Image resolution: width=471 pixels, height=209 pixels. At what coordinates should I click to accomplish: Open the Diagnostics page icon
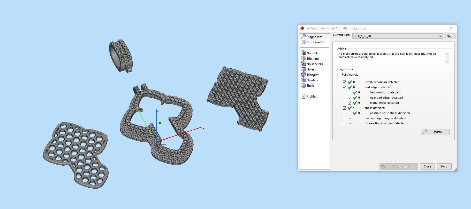303,37
